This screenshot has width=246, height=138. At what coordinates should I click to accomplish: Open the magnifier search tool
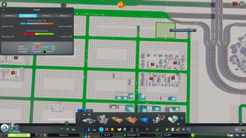coord(189,130)
